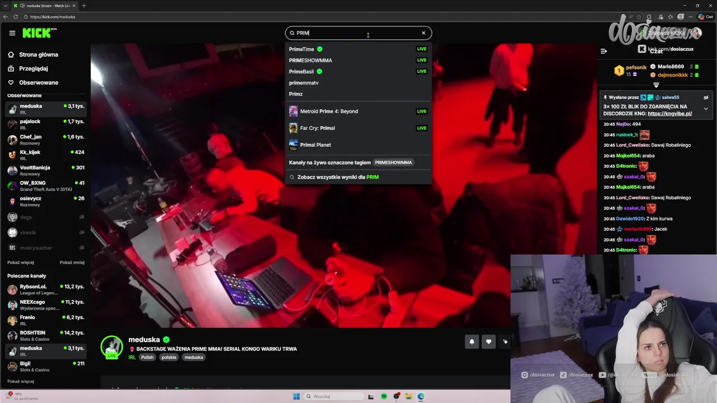Open the Far Cry: Primal category
This screenshot has width=717, height=403.
tap(358, 128)
